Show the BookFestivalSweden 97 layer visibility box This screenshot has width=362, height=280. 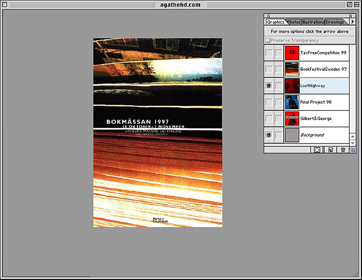pos(269,69)
